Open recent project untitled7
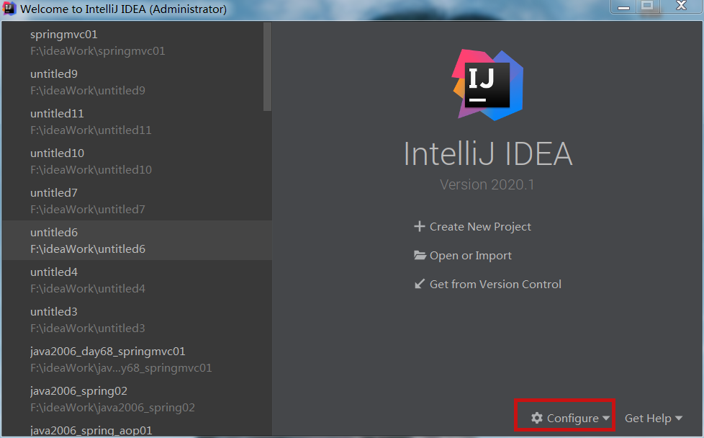The image size is (704, 438). click(x=137, y=200)
